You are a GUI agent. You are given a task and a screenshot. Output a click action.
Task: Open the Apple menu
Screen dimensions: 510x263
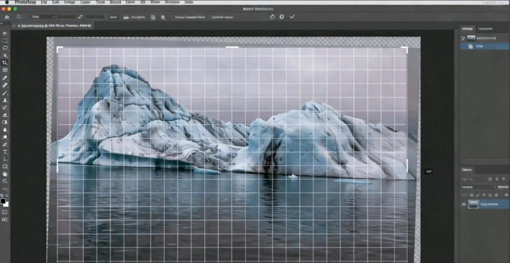coord(6,2)
